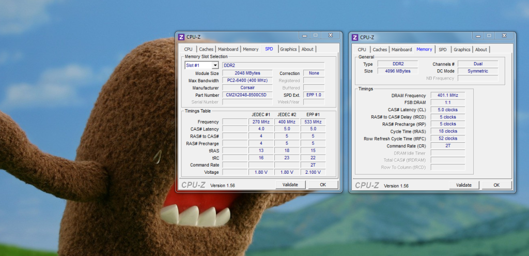Viewport: 529px width, 256px height.
Task: Close the SPD CPU-Z window
Action: 330,36
